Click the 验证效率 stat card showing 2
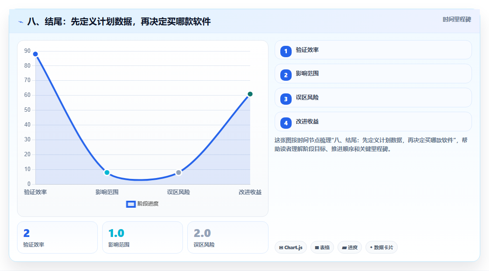This screenshot has width=489, height=271. 57,237
